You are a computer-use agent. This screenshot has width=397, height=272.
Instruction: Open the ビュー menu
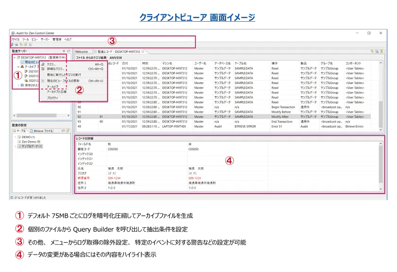point(35,39)
